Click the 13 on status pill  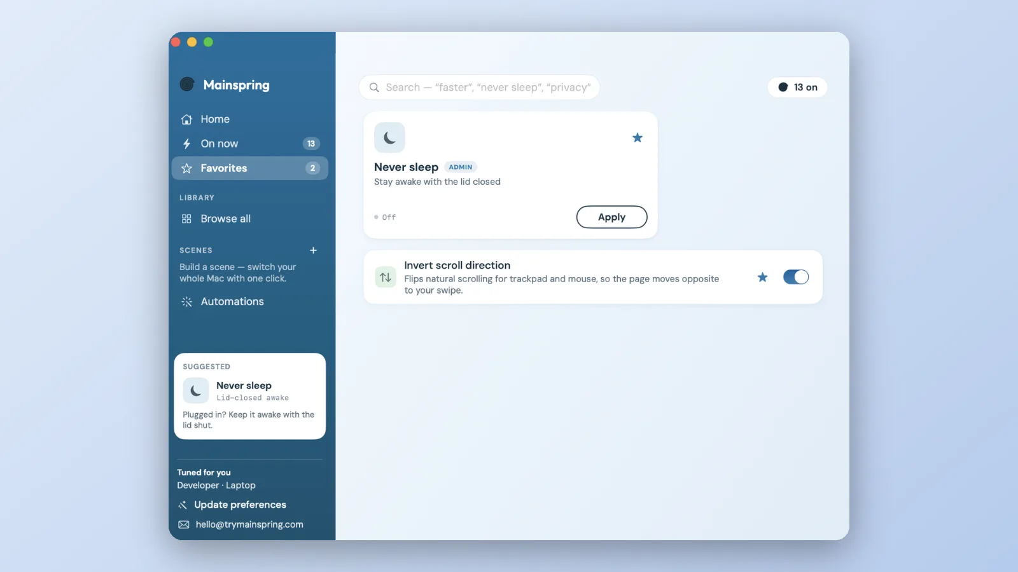798,88
